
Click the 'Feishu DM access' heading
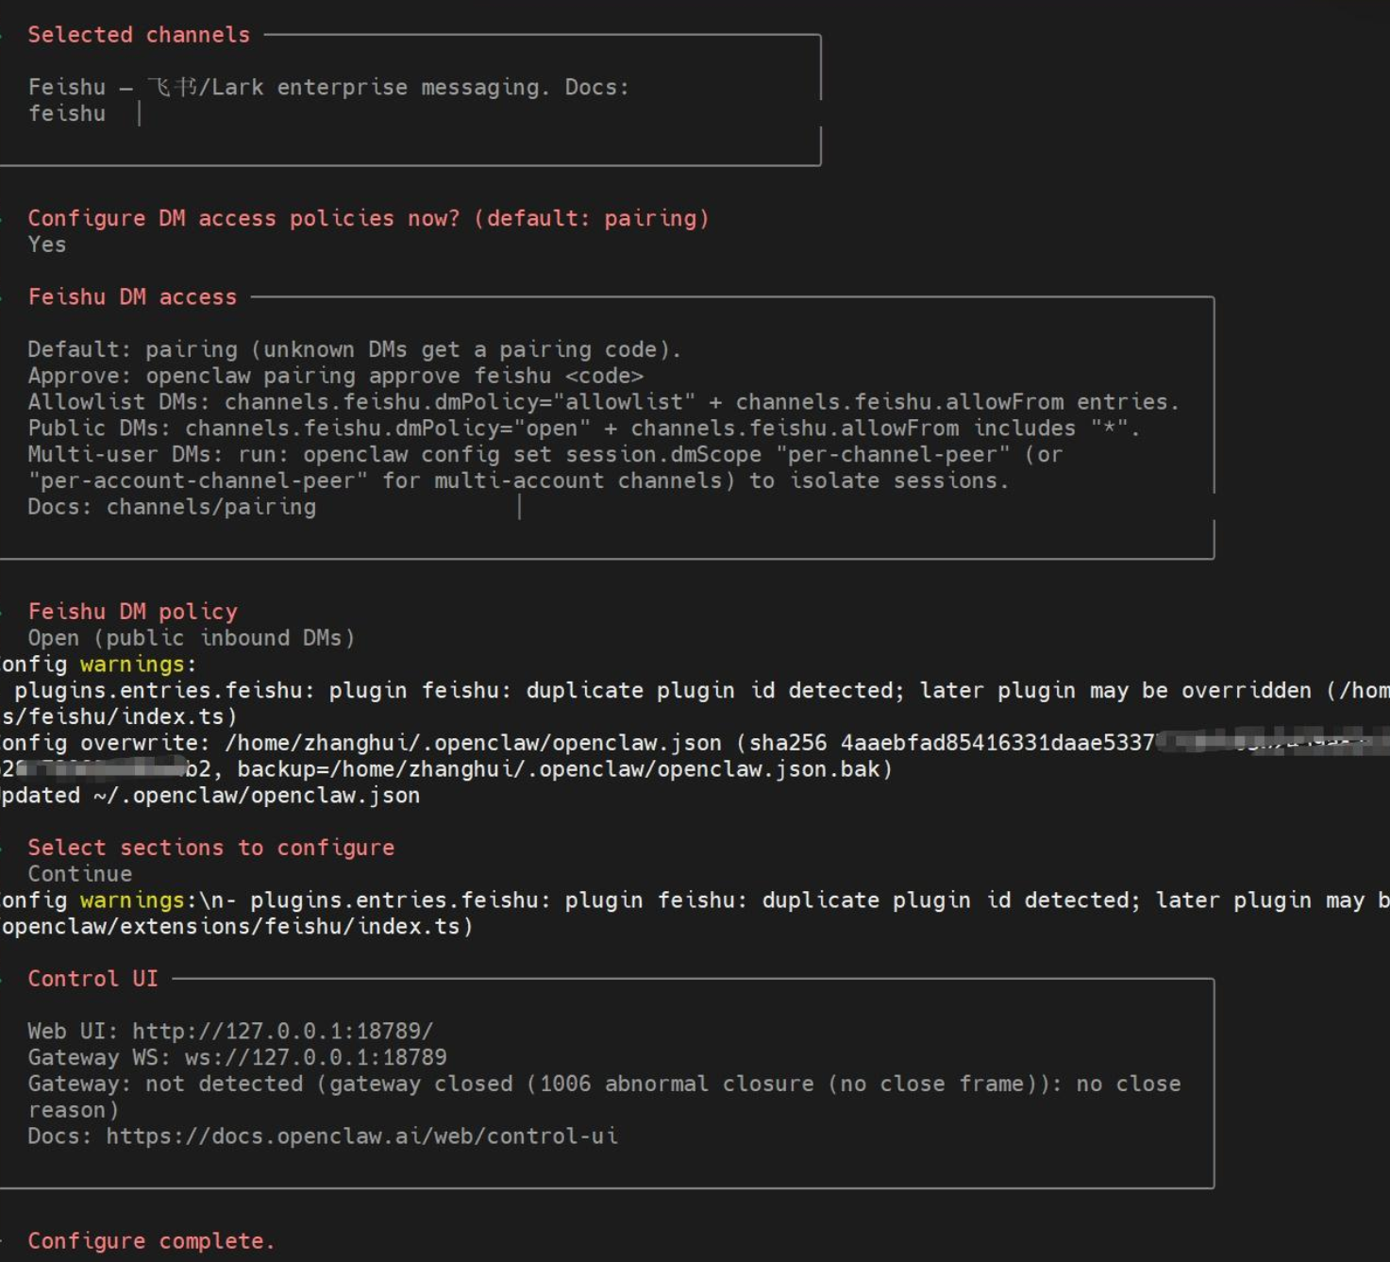coord(132,297)
